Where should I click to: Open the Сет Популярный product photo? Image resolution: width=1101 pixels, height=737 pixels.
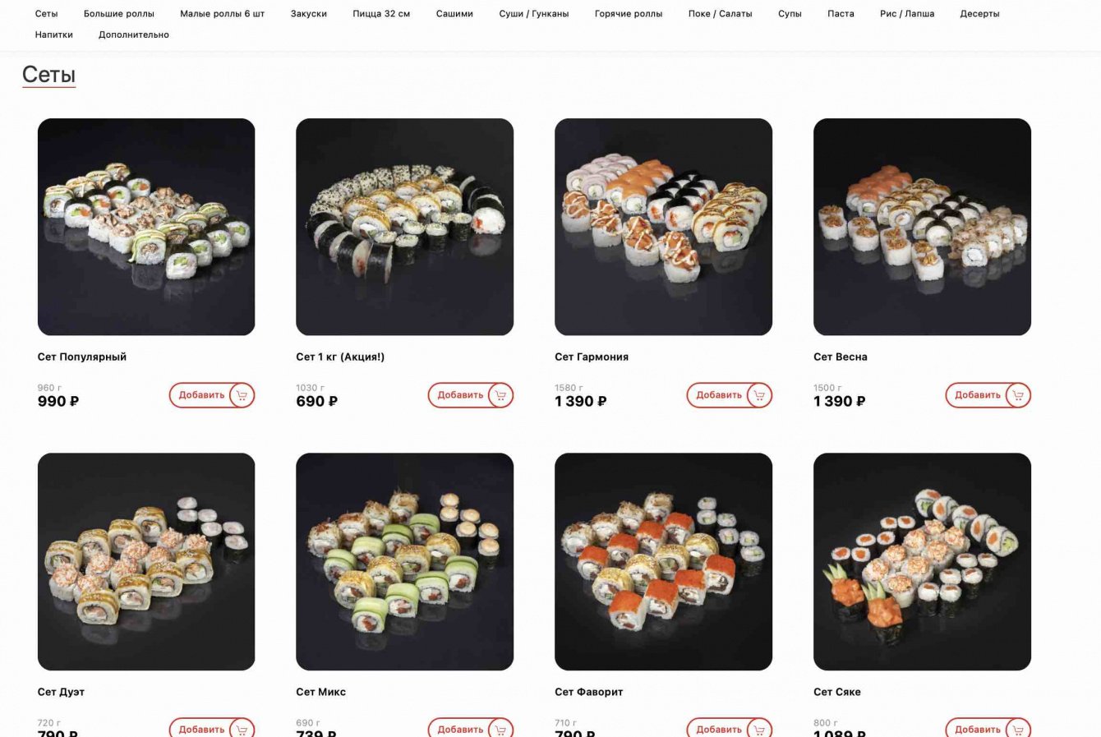pyautogui.click(x=146, y=227)
